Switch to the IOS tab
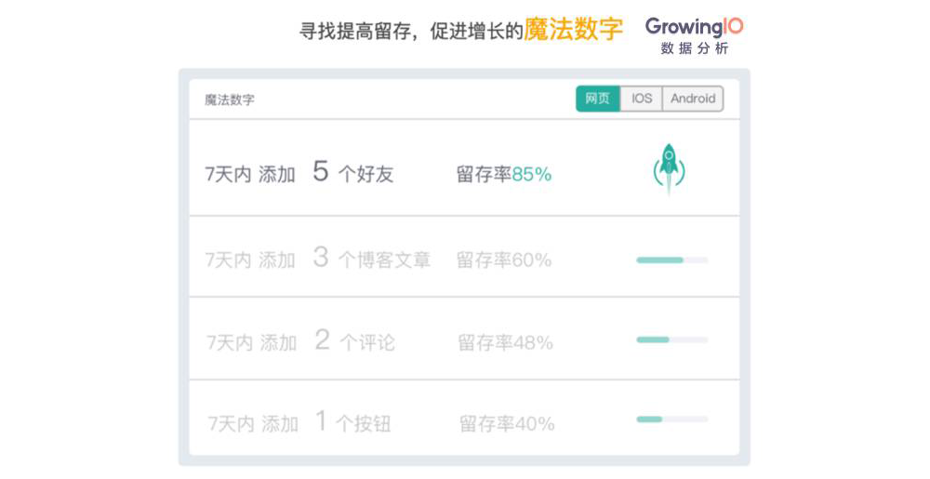 [x=642, y=99]
